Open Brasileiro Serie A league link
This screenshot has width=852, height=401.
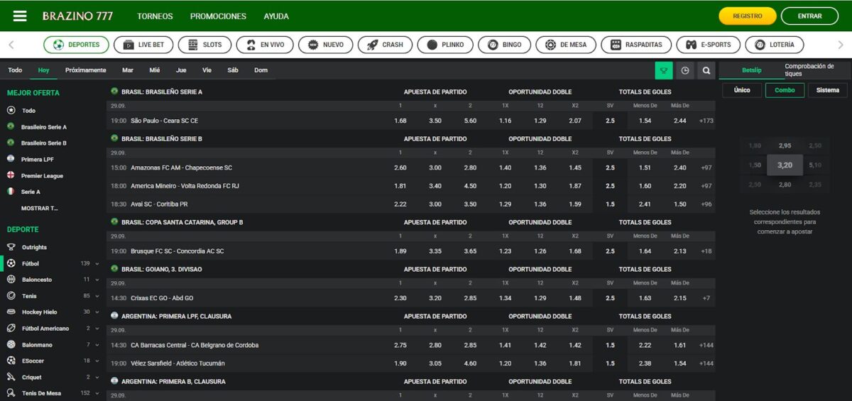coord(44,127)
